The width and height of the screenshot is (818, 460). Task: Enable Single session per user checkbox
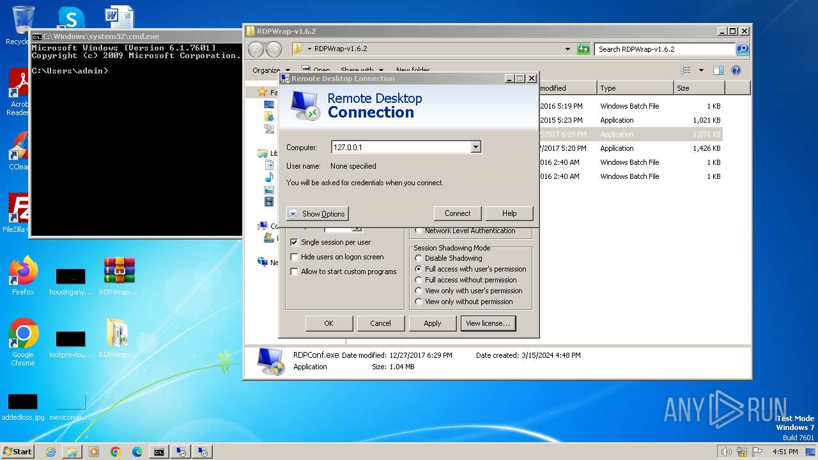pyautogui.click(x=294, y=242)
